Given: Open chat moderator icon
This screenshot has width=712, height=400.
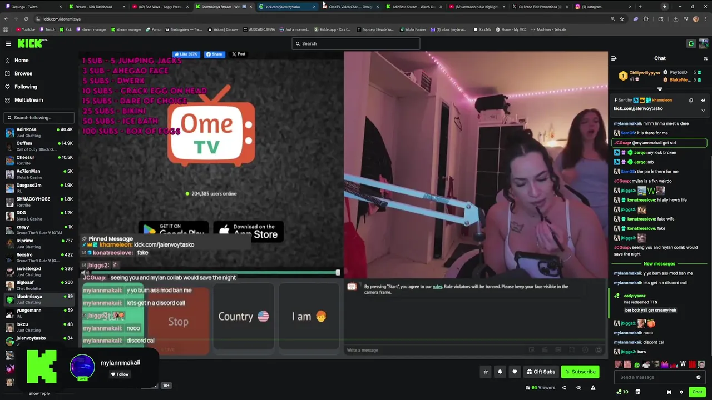Looking at the screenshot, I should click(x=669, y=392).
